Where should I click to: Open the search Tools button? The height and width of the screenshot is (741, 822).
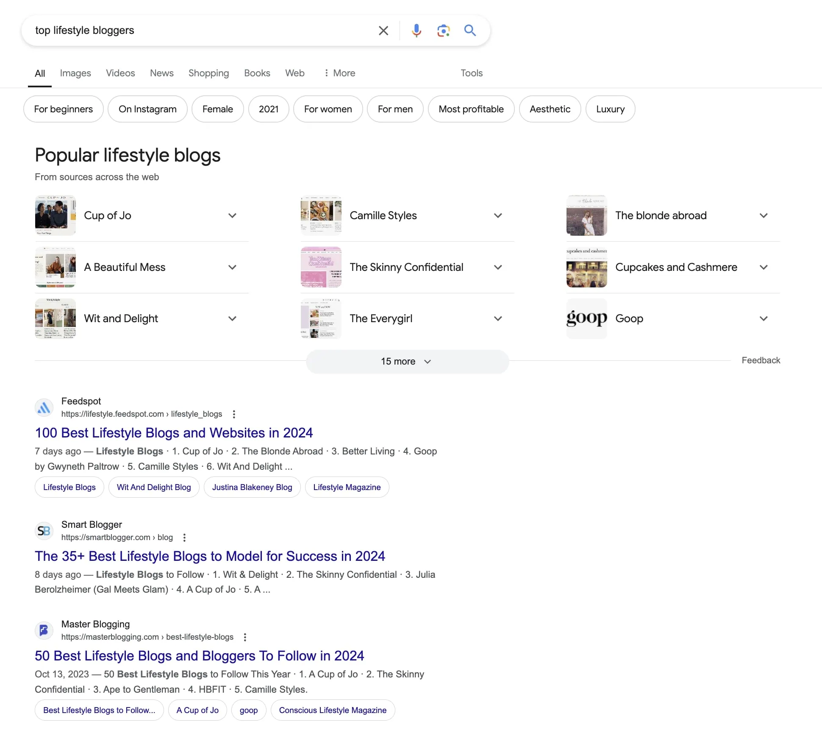point(472,73)
